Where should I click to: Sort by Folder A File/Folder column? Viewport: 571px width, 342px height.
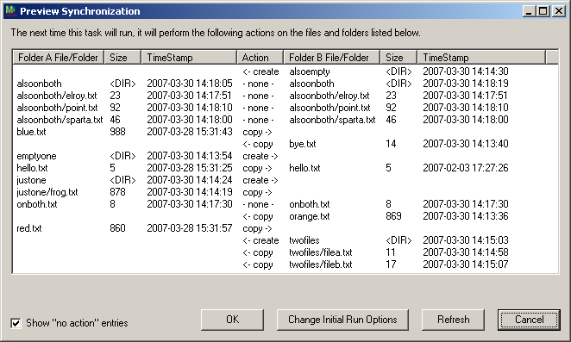59,58
